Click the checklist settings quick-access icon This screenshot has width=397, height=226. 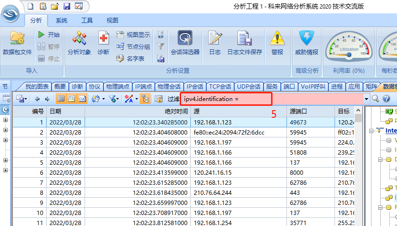click(x=79, y=6)
